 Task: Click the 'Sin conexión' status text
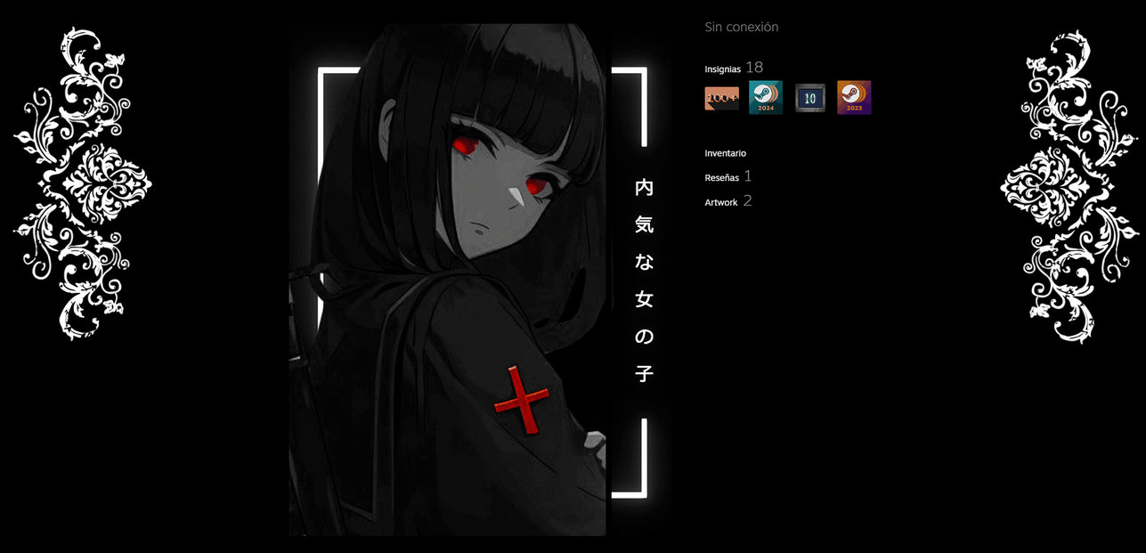[x=741, y=27]
